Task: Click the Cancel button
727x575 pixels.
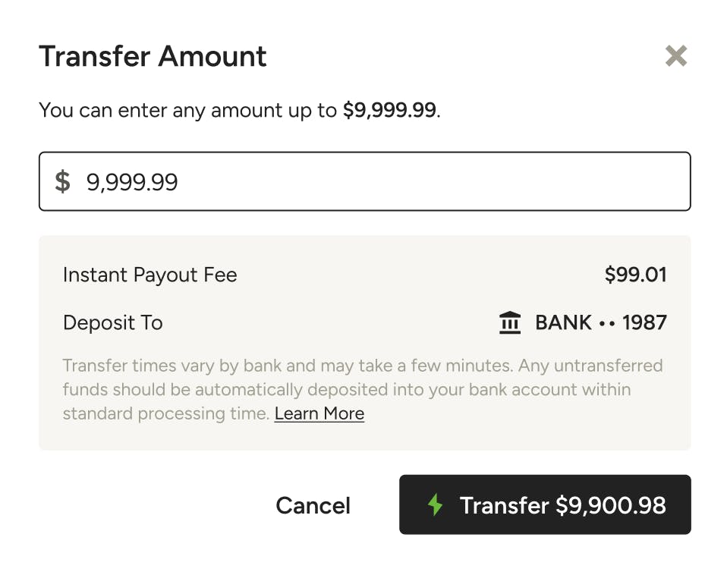Action: click(313, 505)
